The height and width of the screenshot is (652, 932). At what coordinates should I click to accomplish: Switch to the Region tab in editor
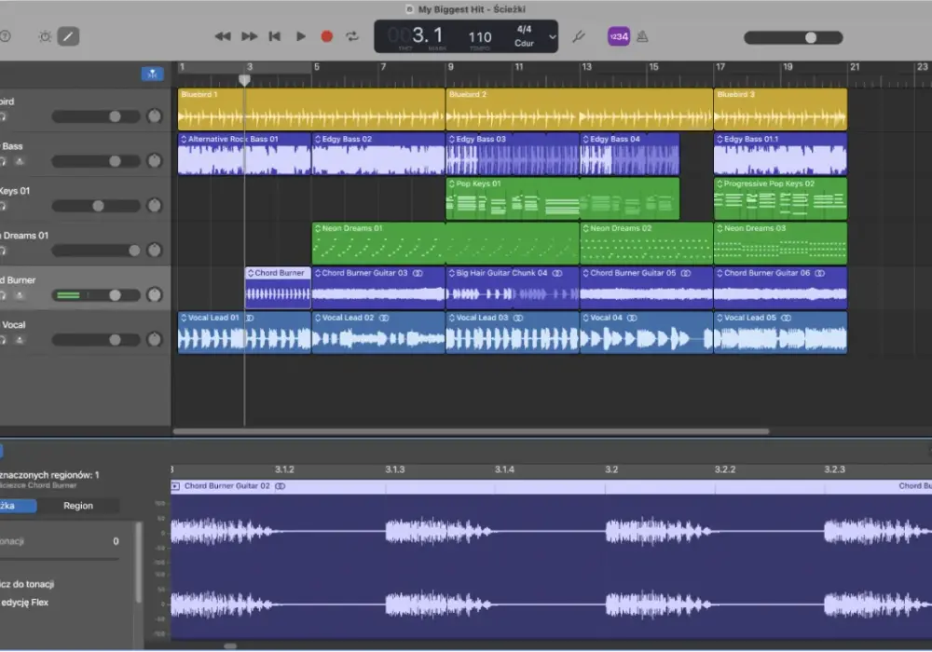click(78, 506)
